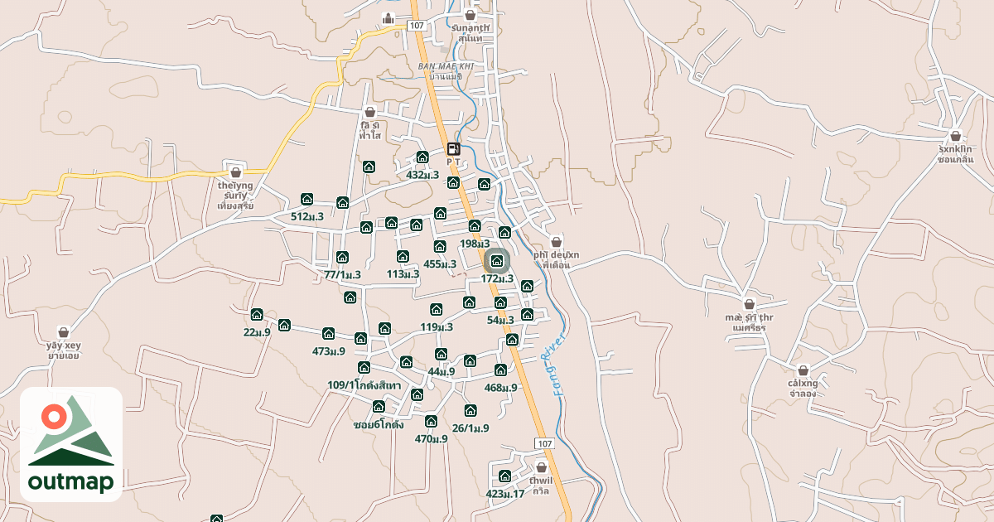Open the cảlxng shop icon

click(803, 370)
